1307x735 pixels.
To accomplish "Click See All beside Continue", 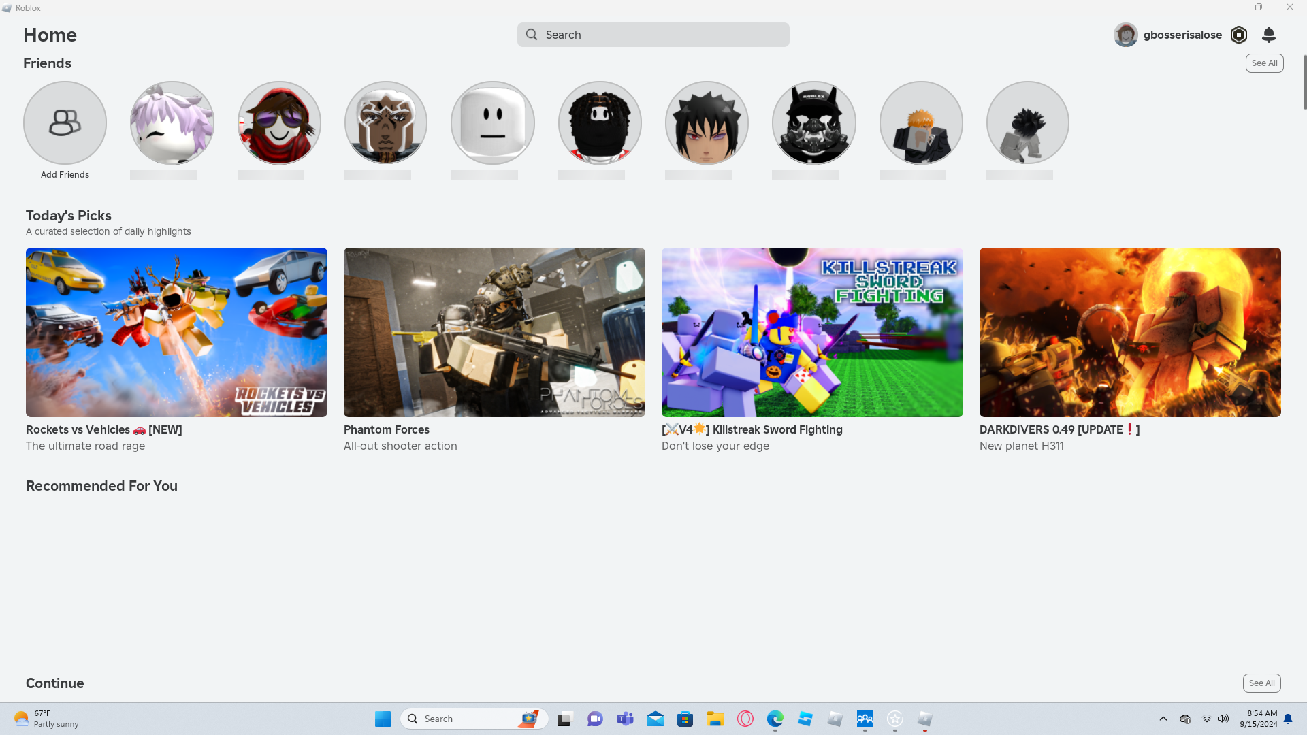I will point(1261,683).
